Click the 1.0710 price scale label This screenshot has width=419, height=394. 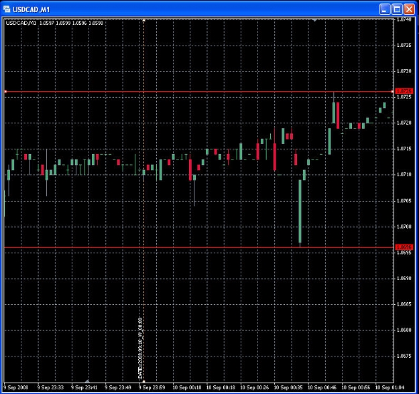(x=404, y=175)
